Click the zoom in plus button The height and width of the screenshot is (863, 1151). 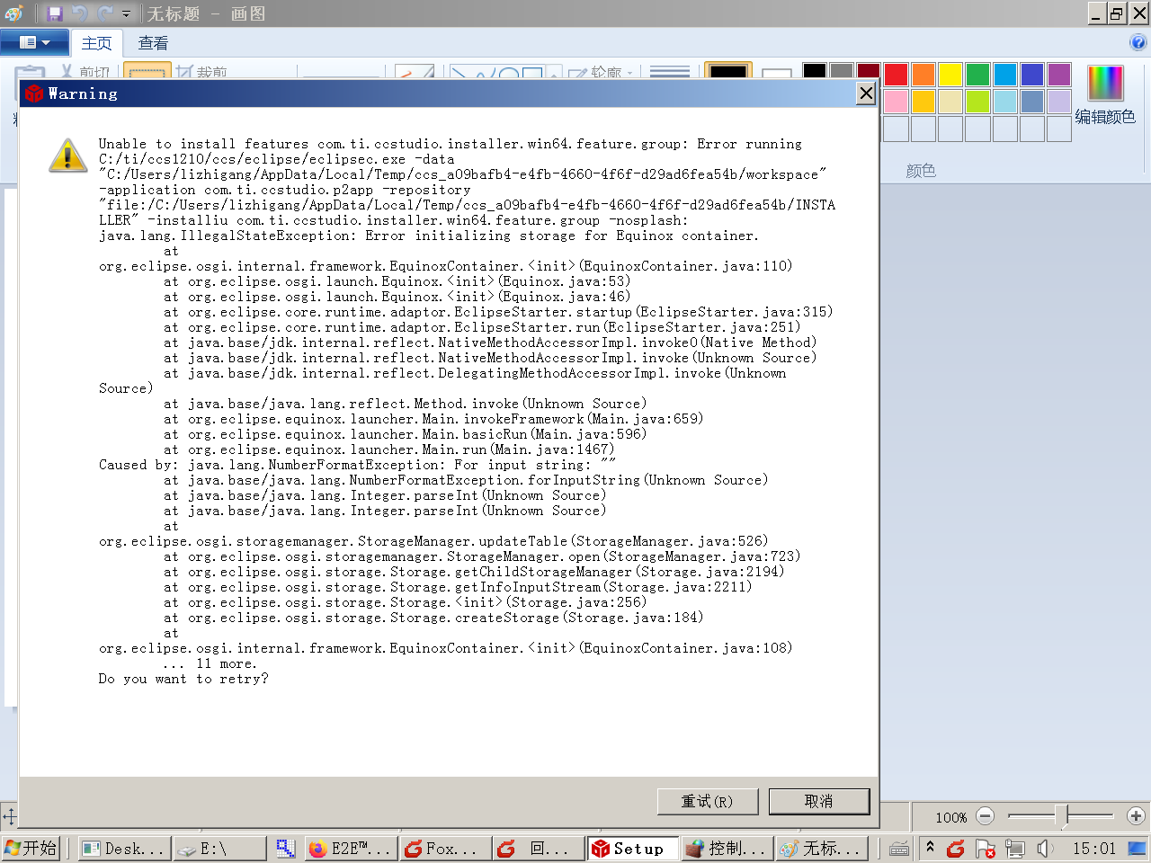click(x=1136, y=816)
